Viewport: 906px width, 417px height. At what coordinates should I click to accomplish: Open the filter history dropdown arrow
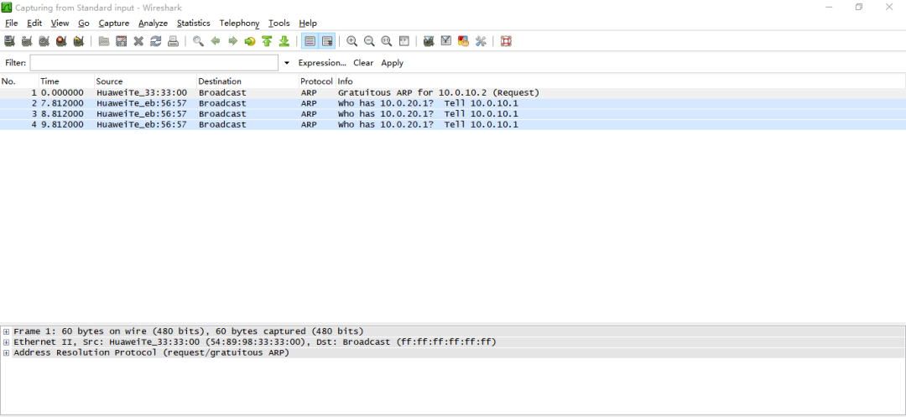(x=286, y=63)
